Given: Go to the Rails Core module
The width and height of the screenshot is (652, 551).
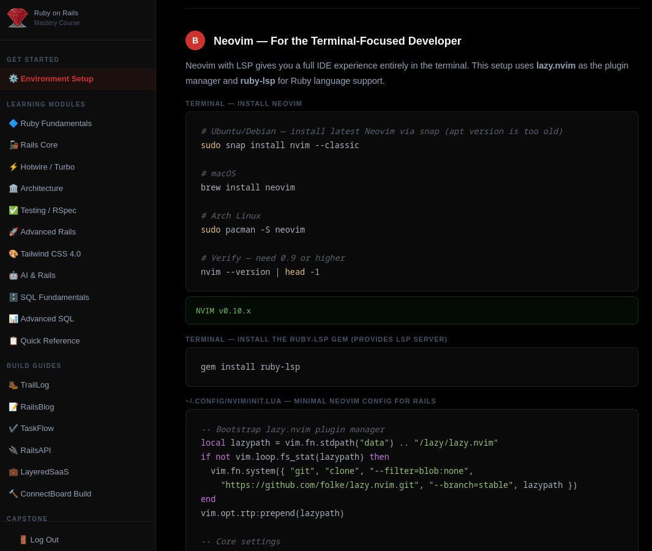Looking at the screenshot, I should pos(78,144).
